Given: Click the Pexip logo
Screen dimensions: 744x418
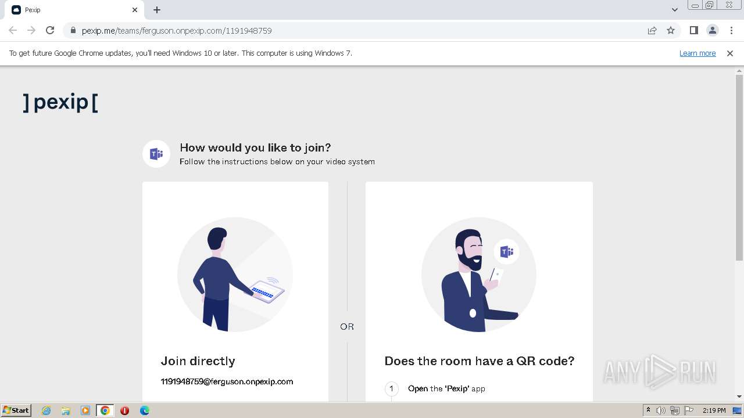Looking at the screenshot, I should [60, 103].
